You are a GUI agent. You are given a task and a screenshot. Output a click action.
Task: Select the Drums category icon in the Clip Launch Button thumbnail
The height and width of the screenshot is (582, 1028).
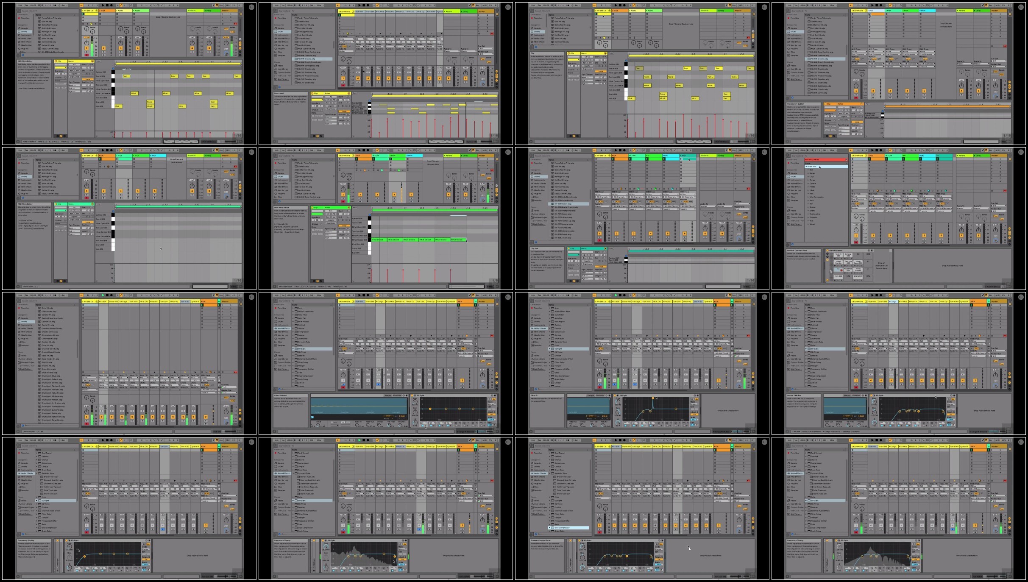tap(788, 32)
